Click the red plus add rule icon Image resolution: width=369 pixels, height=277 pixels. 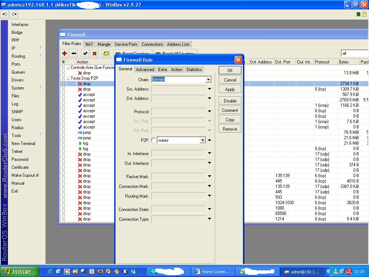[65, 53]
